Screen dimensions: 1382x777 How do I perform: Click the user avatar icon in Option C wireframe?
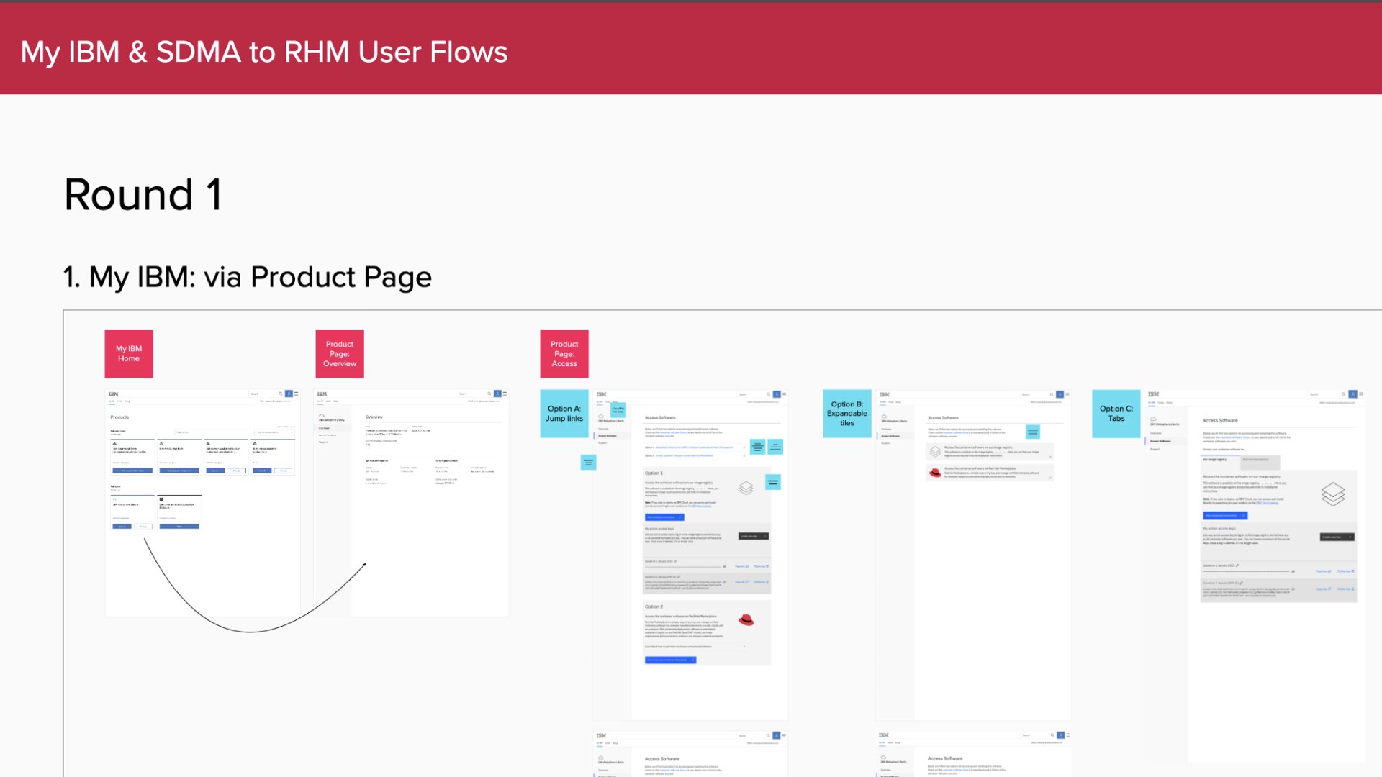pyautogui.click(x=1352, y=394)
